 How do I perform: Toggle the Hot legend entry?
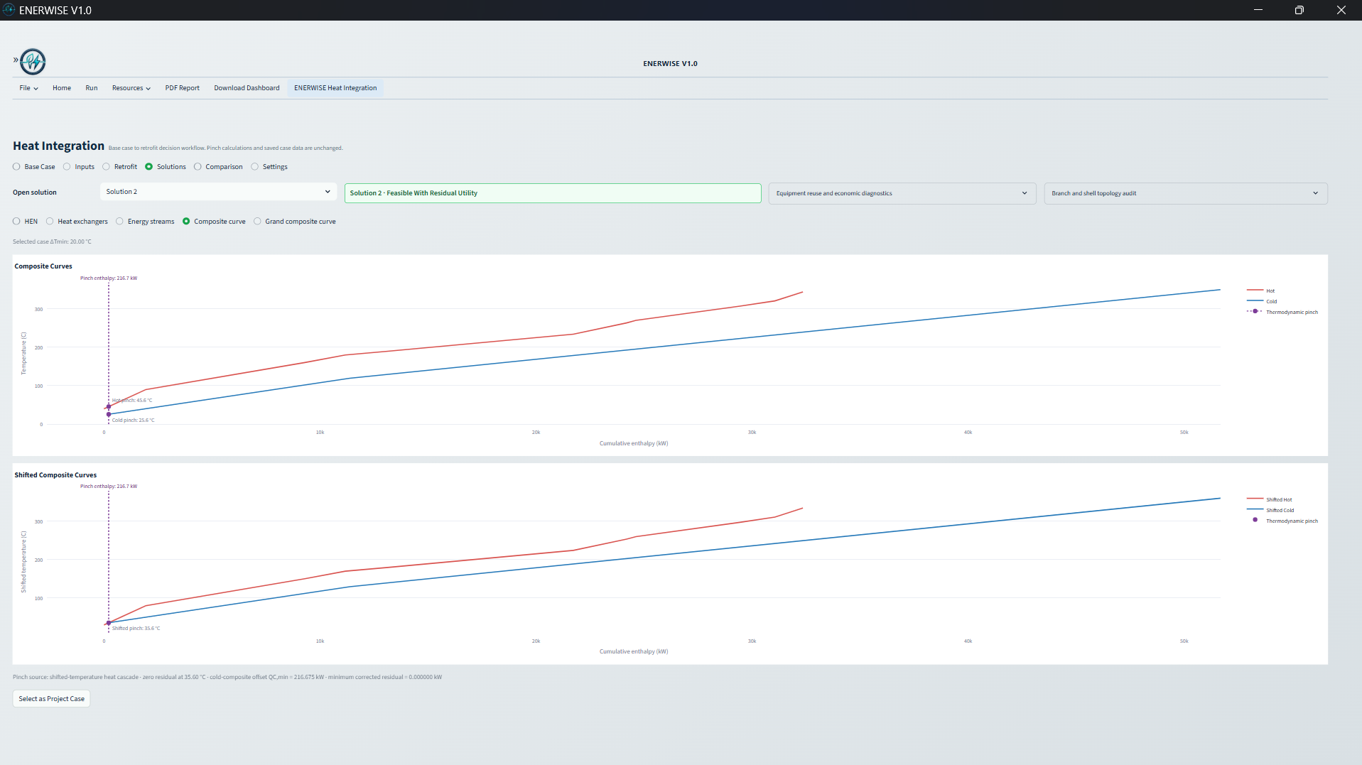coord(1261,291)
